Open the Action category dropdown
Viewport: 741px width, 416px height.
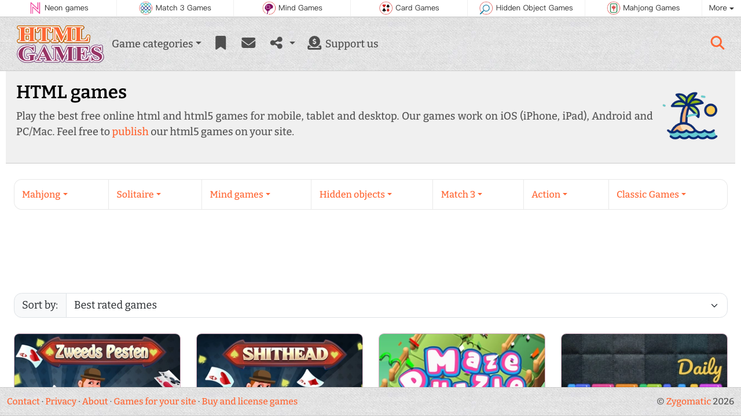(549, 194)
